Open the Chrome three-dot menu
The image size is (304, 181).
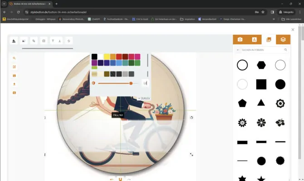[300, 12]
